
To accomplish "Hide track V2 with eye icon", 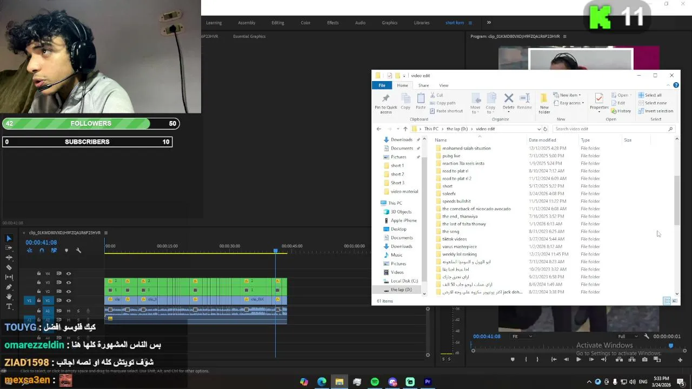I will click(x=69, y=291).
